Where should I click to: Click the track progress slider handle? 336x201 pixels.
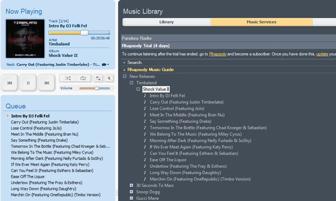[x=84, y=33]
